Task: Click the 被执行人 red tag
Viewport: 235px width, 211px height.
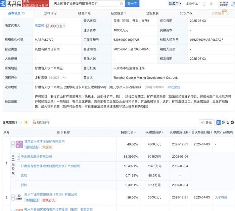Action: pyautogui.click(x=49, y=200)
